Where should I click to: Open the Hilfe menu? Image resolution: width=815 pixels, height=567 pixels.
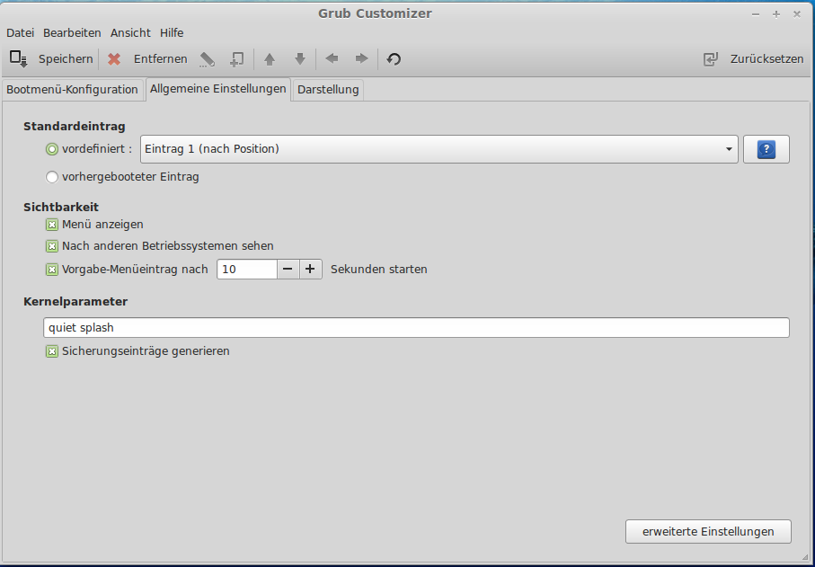coord(172,32)
